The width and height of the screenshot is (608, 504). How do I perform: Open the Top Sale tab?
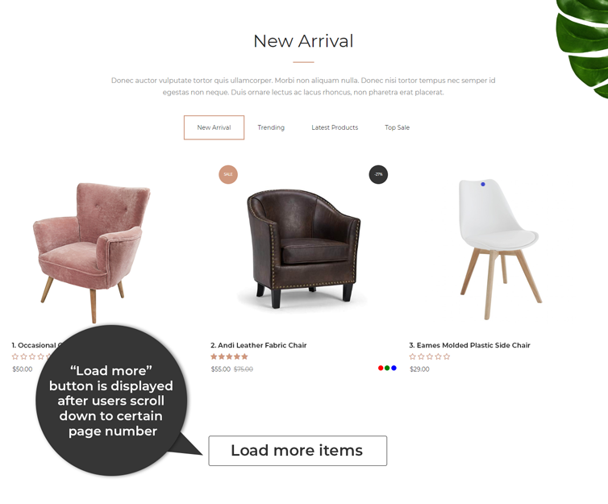[x=397, y=127]
